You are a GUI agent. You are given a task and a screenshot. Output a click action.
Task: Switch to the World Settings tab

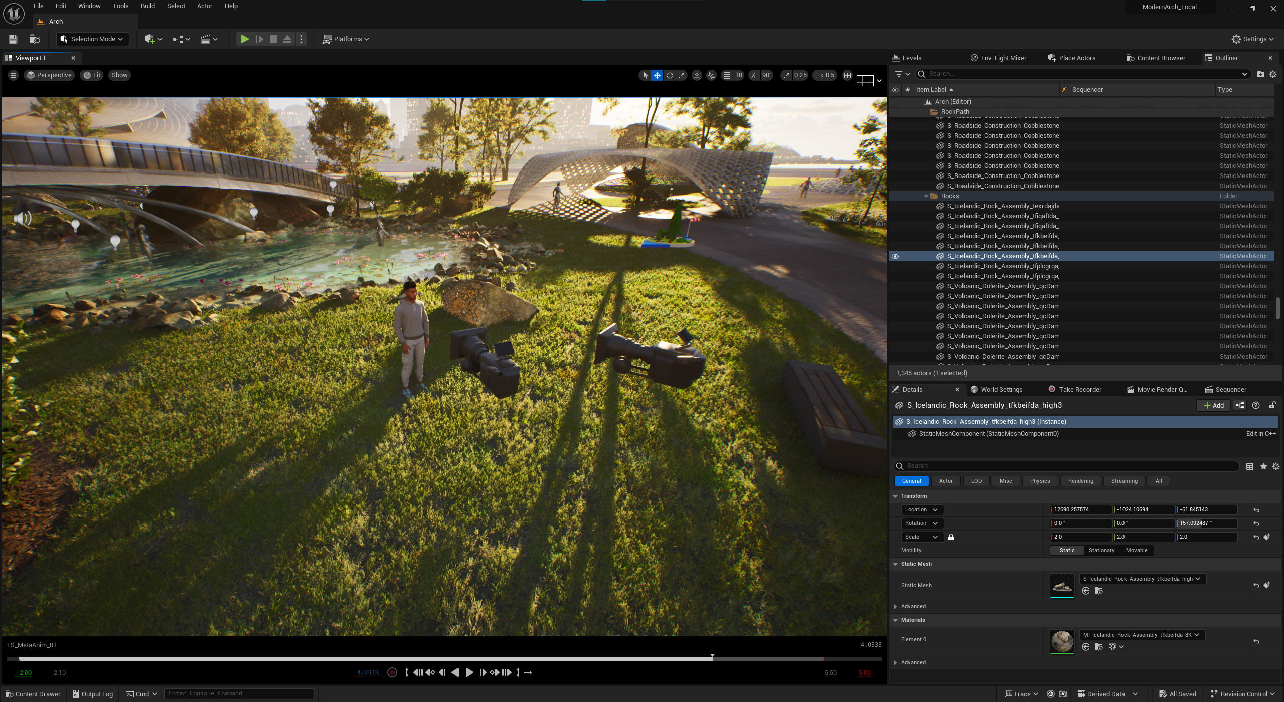click(1001, 389)
